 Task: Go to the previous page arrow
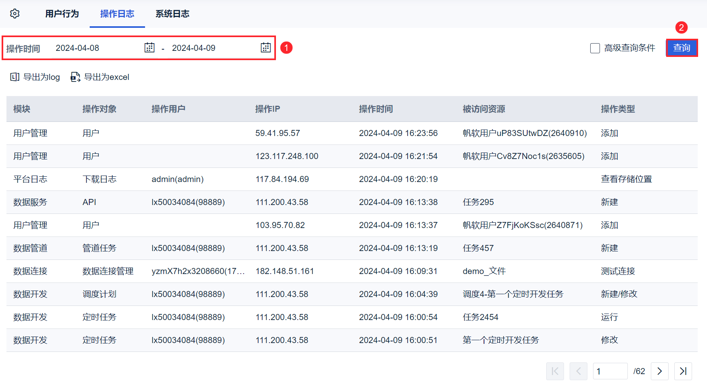pyautogui.click(x=579, y=371)
